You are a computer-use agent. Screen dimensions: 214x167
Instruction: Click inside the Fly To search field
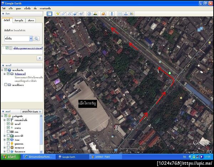(17, 39)
